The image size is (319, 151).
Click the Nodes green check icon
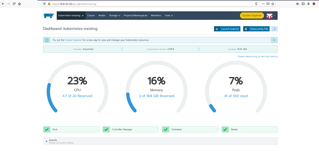point(225,129)
